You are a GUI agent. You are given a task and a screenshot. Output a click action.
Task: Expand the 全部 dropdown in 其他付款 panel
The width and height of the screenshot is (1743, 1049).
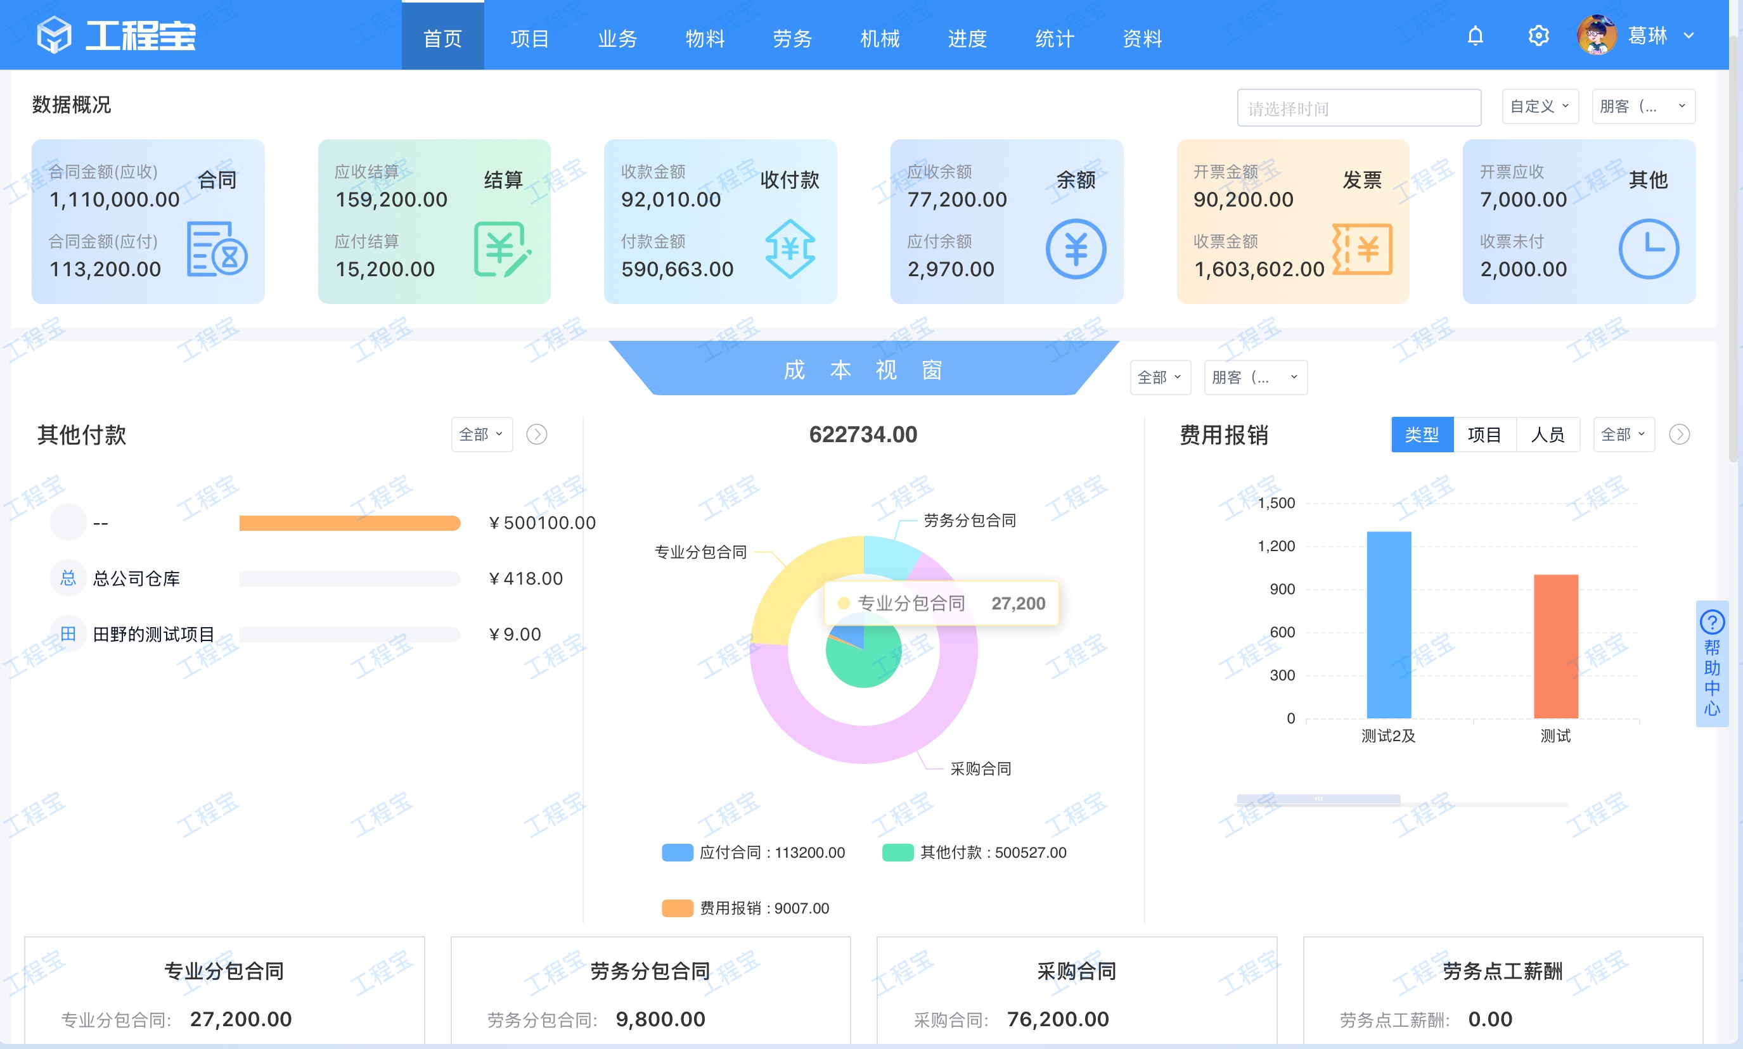coord(481,434)
